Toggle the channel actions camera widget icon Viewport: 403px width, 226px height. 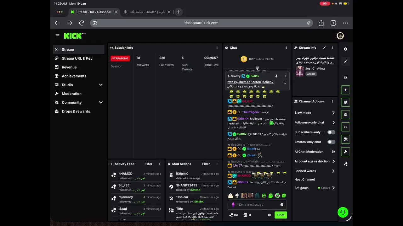pyautogui.click(x=345, y=139)
